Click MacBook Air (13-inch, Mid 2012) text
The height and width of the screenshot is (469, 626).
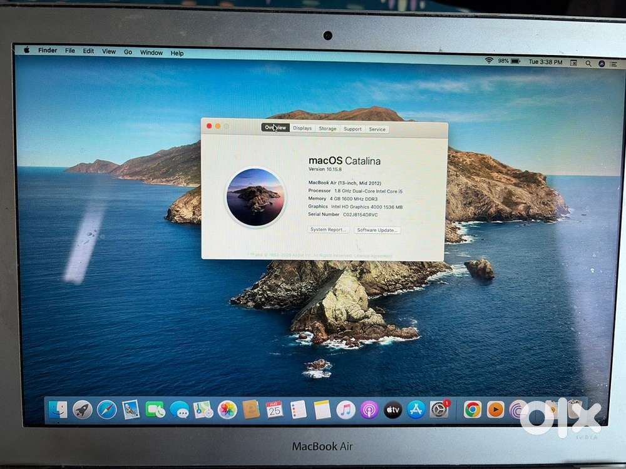[344, 183]
